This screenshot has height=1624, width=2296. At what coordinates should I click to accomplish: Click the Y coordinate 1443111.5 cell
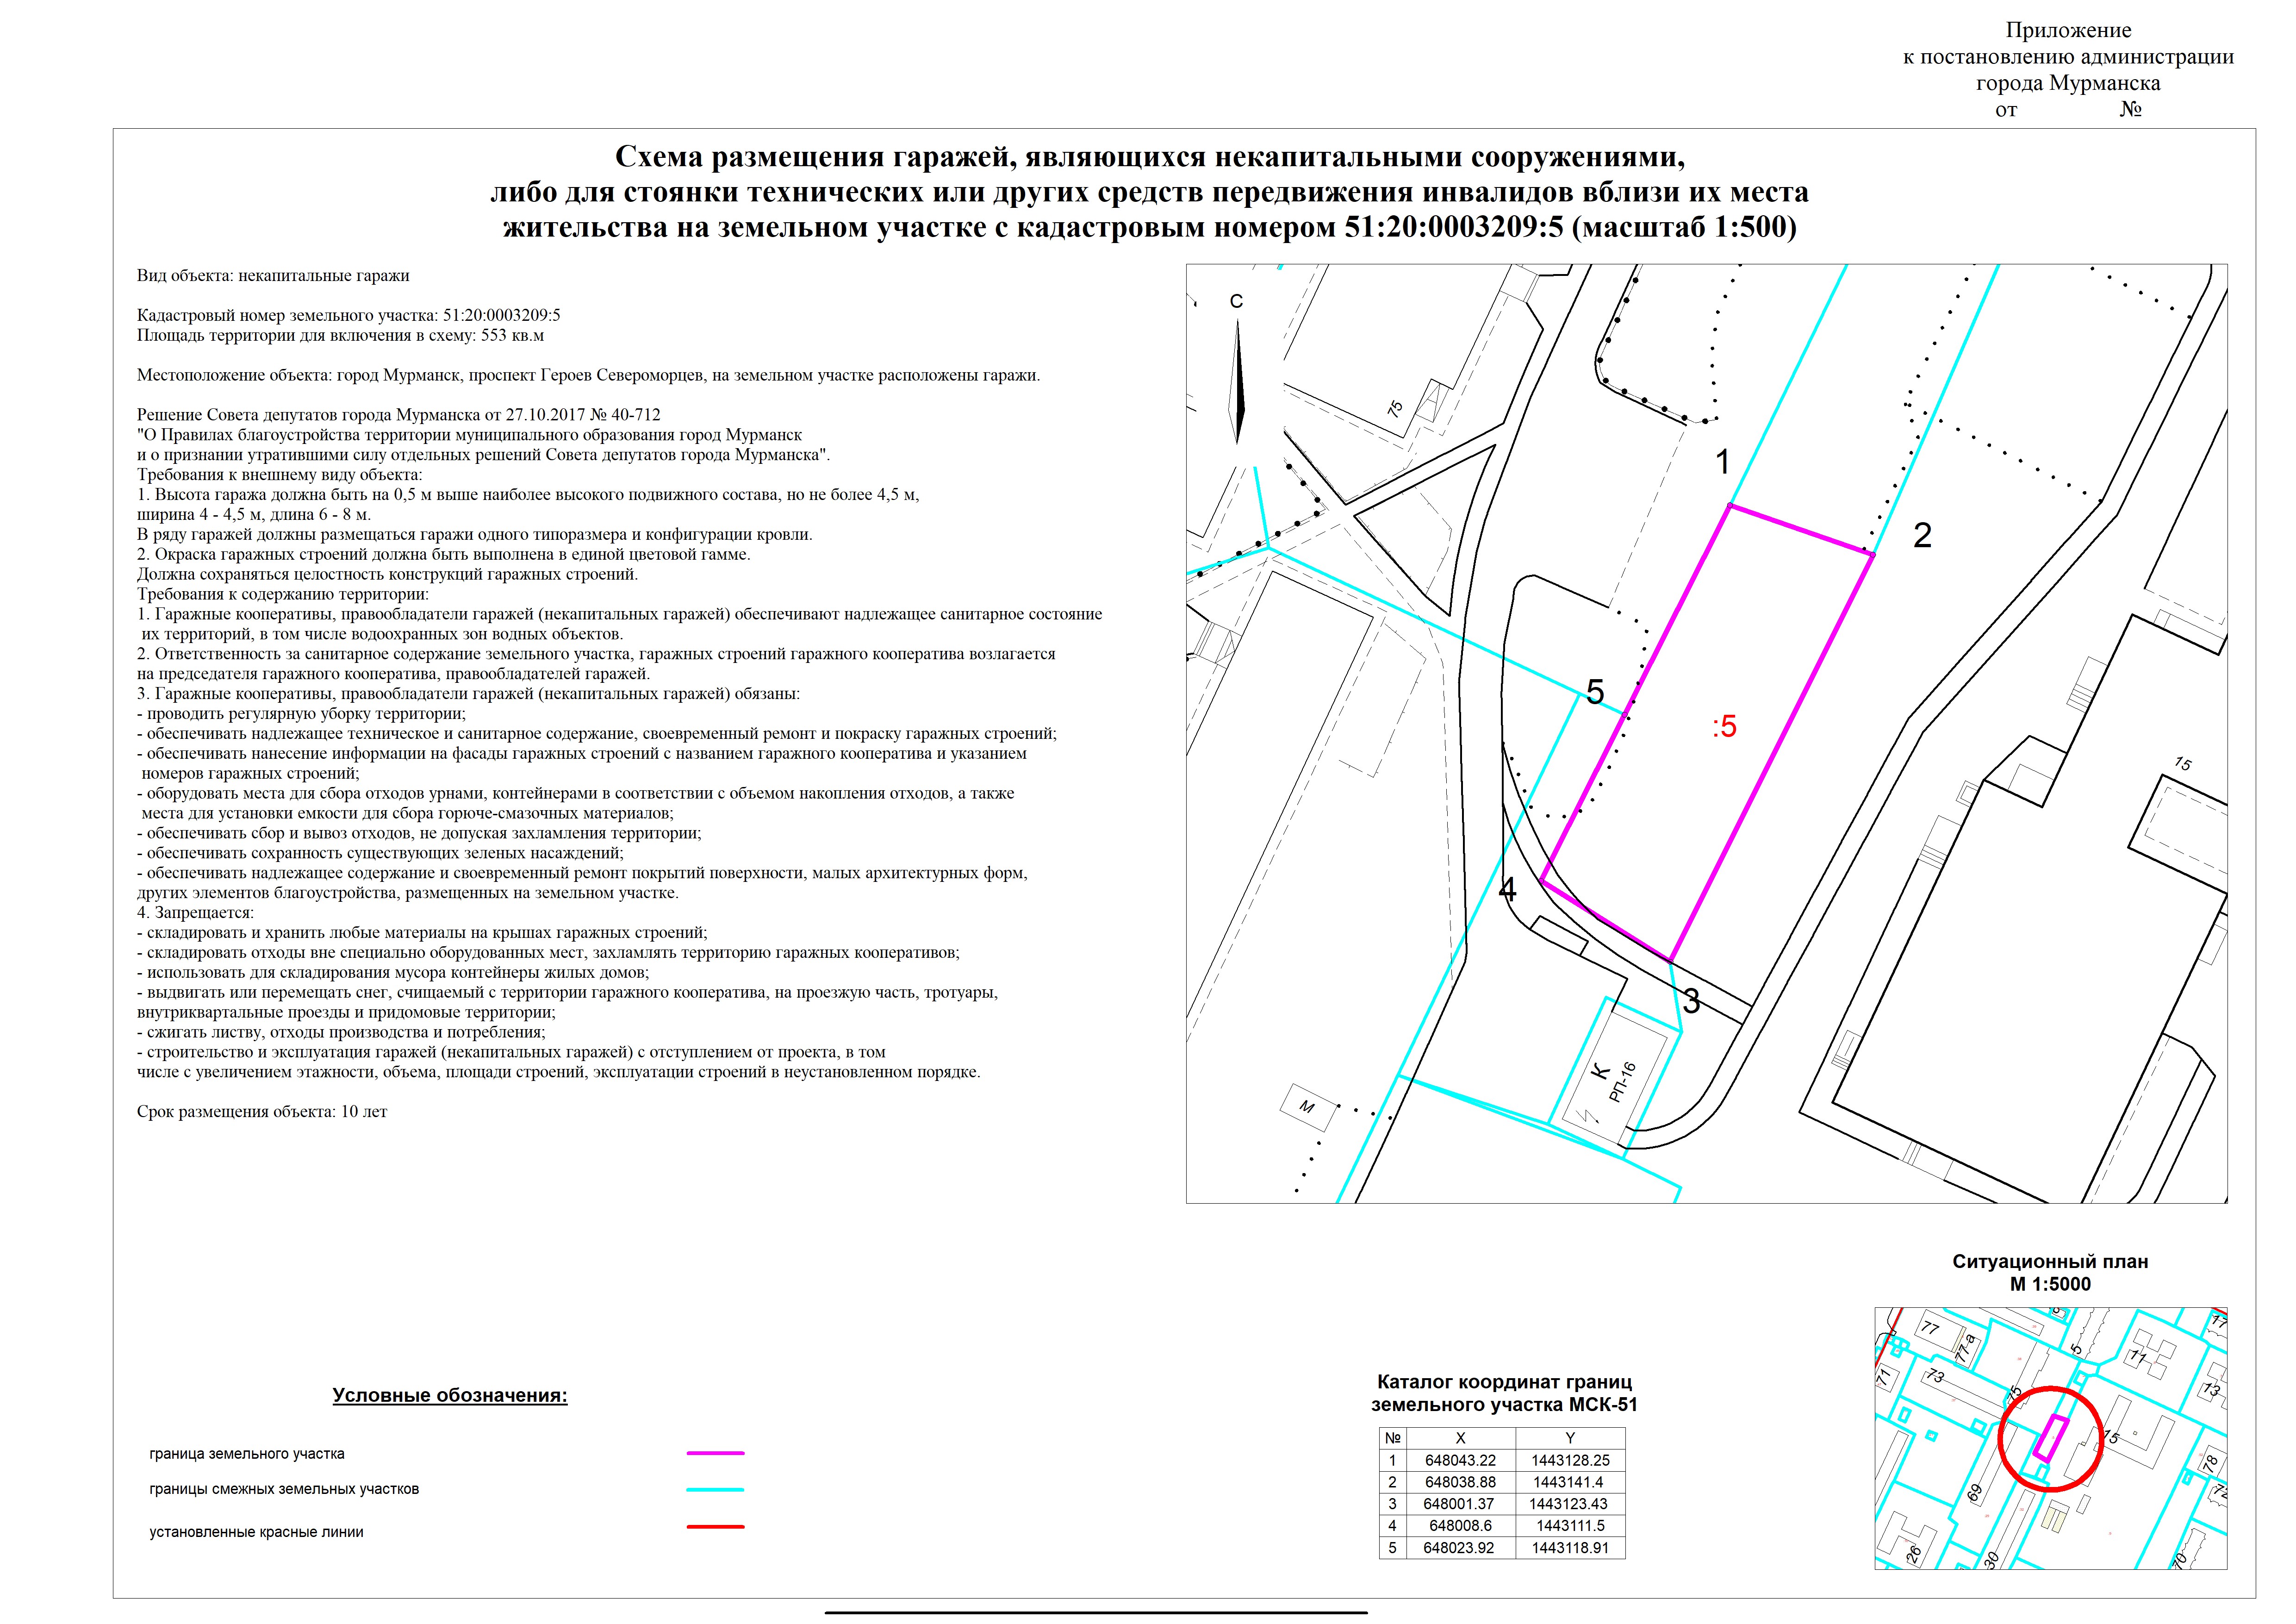point(1570,1526)
